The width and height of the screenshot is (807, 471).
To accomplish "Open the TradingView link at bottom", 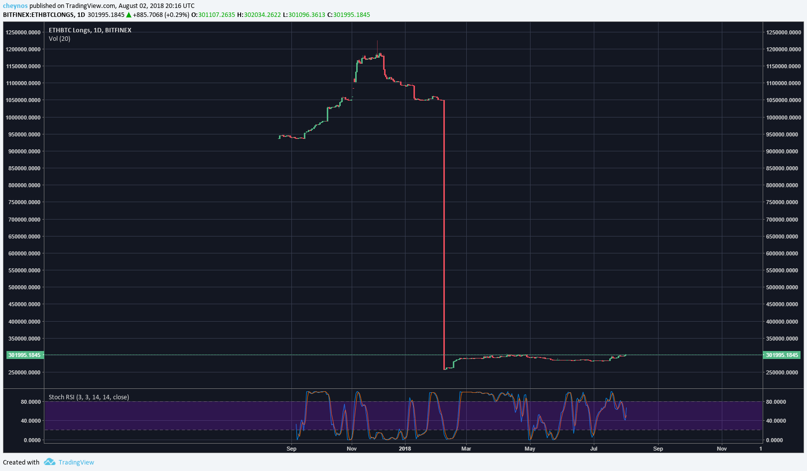I will [76, 462].
